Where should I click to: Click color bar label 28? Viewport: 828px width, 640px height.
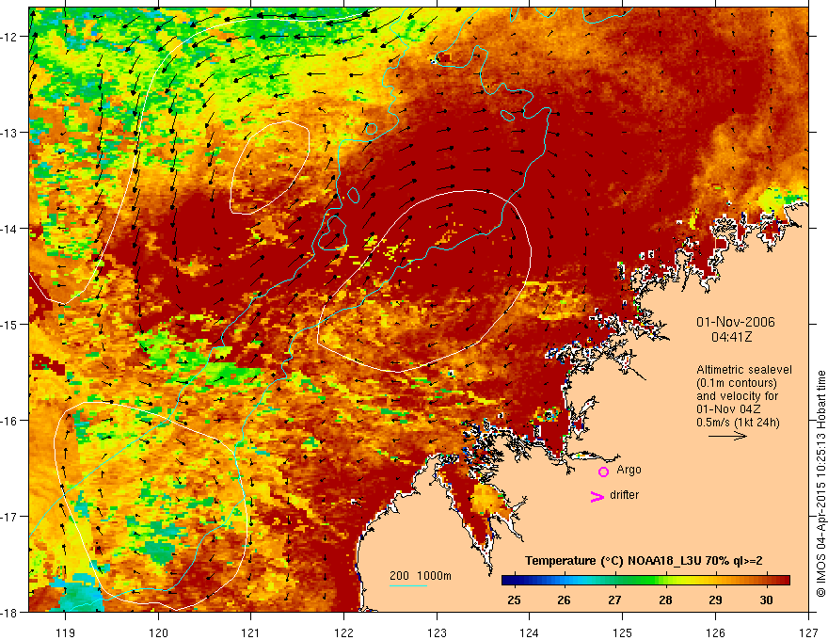665,600
